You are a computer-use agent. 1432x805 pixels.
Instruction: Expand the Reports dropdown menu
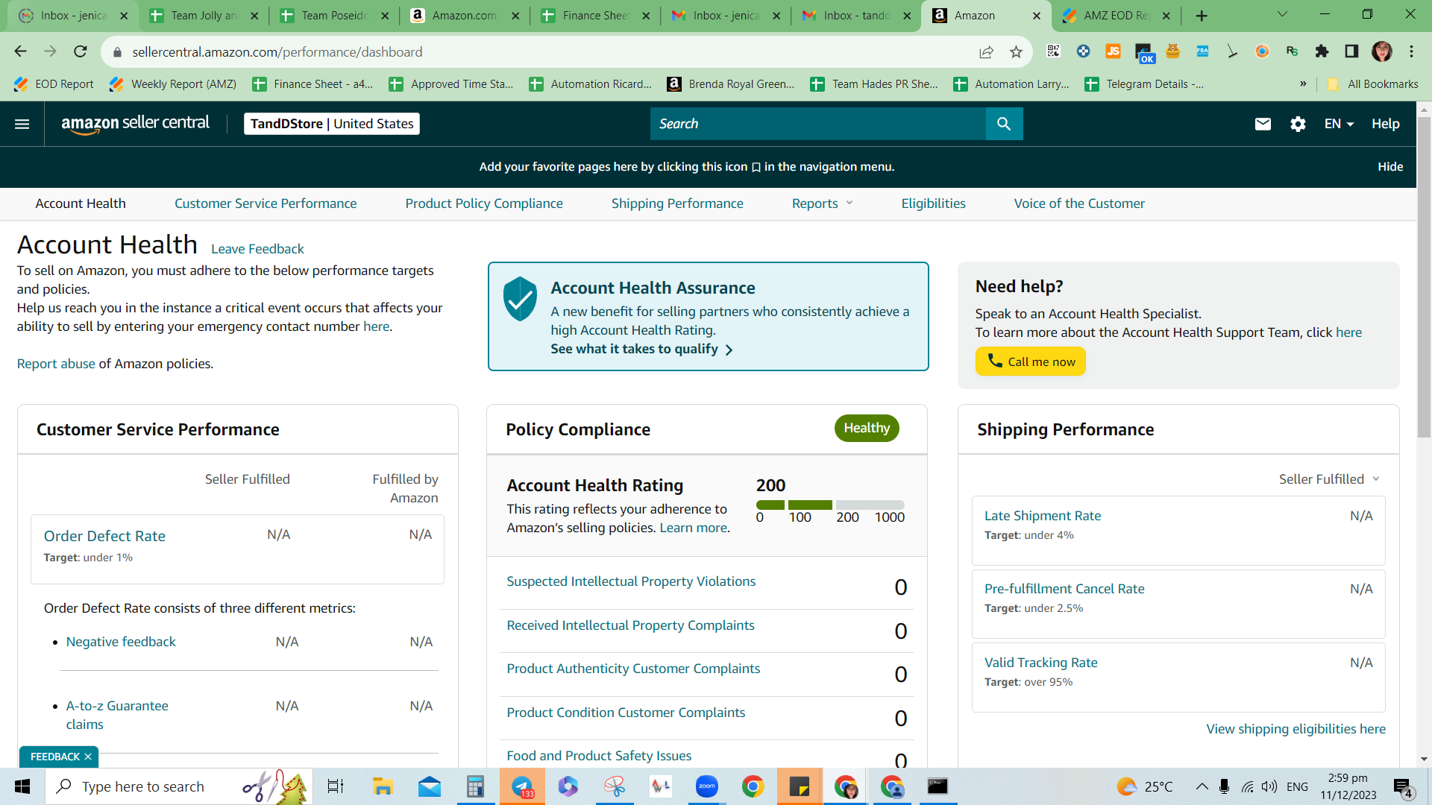click(822, 203)
